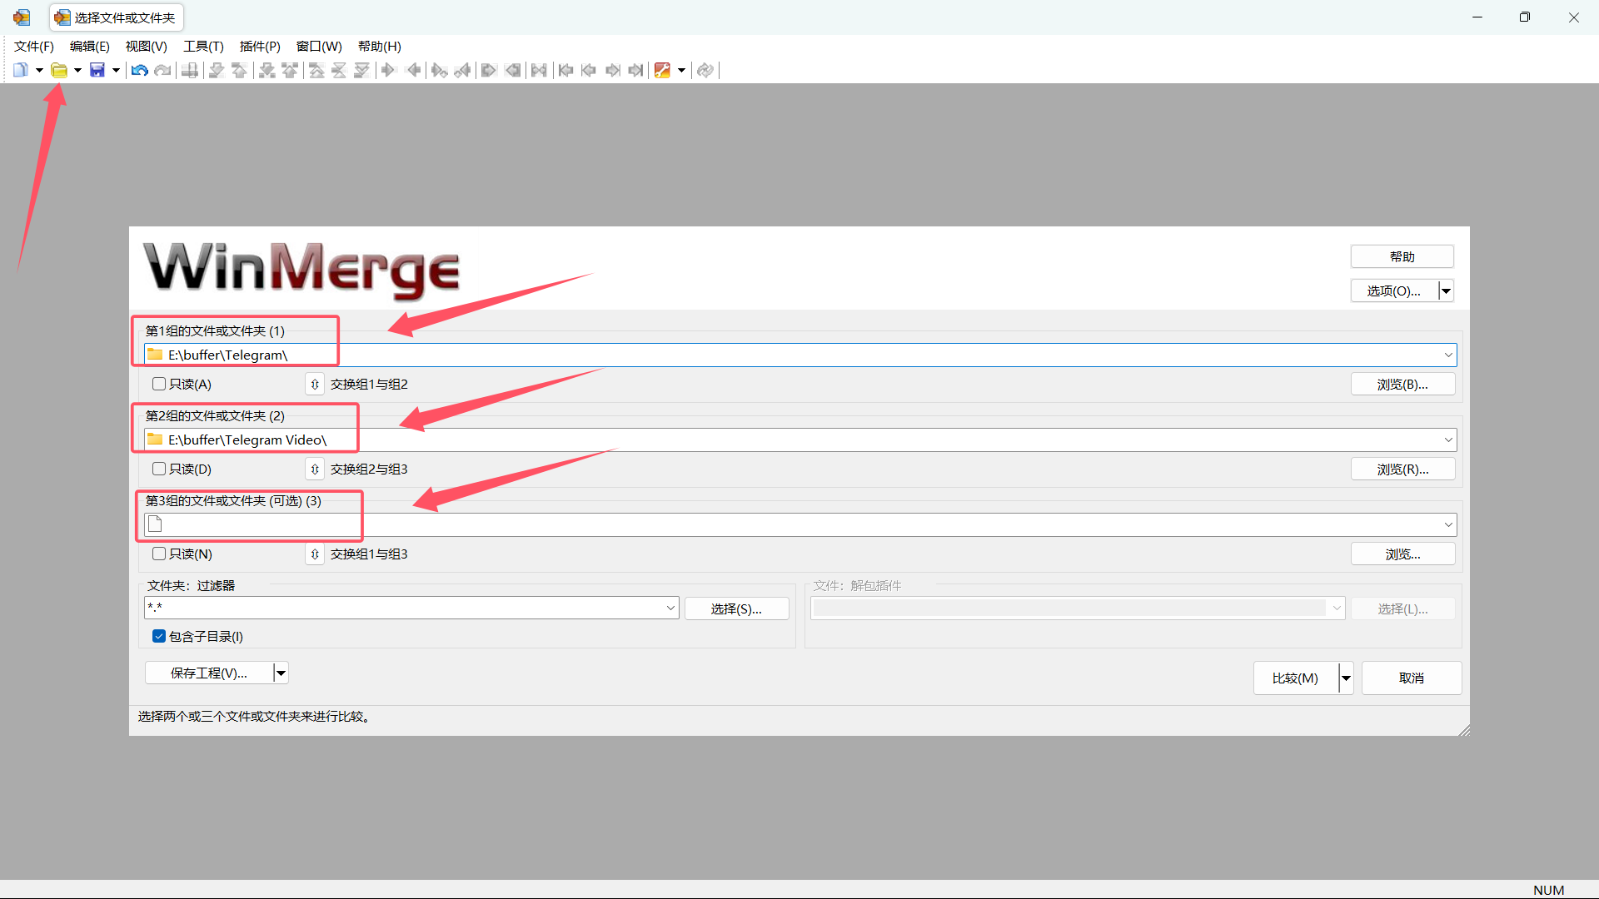Viewport: 1599px width, 899px height.
Task: Click the Undo toolbar icon
Action: coord(139,70)
